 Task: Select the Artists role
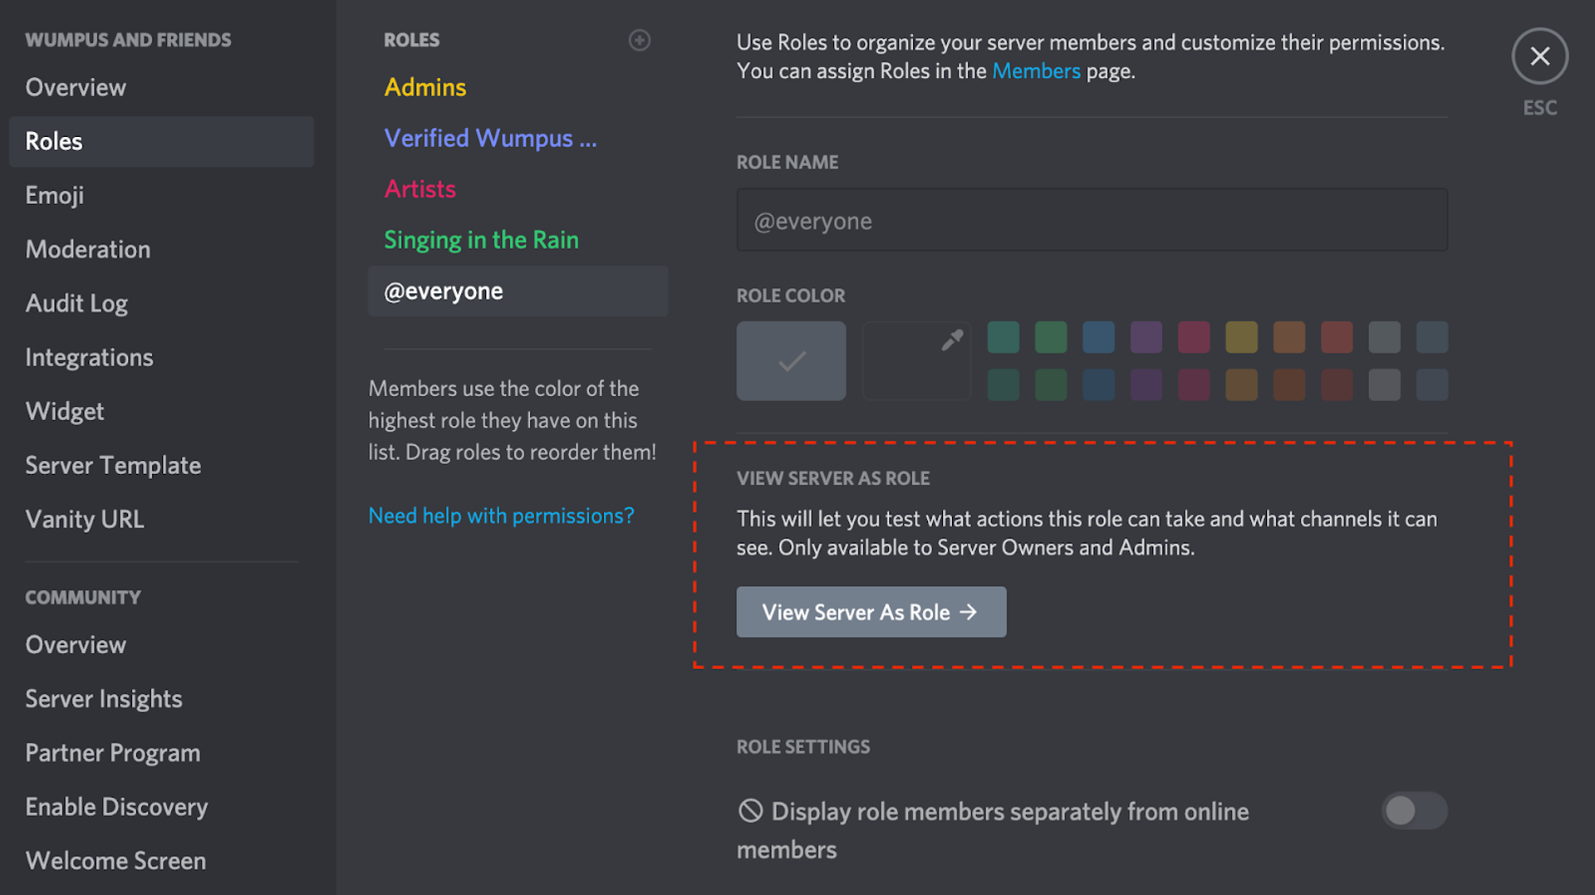(x=420, y=188)
